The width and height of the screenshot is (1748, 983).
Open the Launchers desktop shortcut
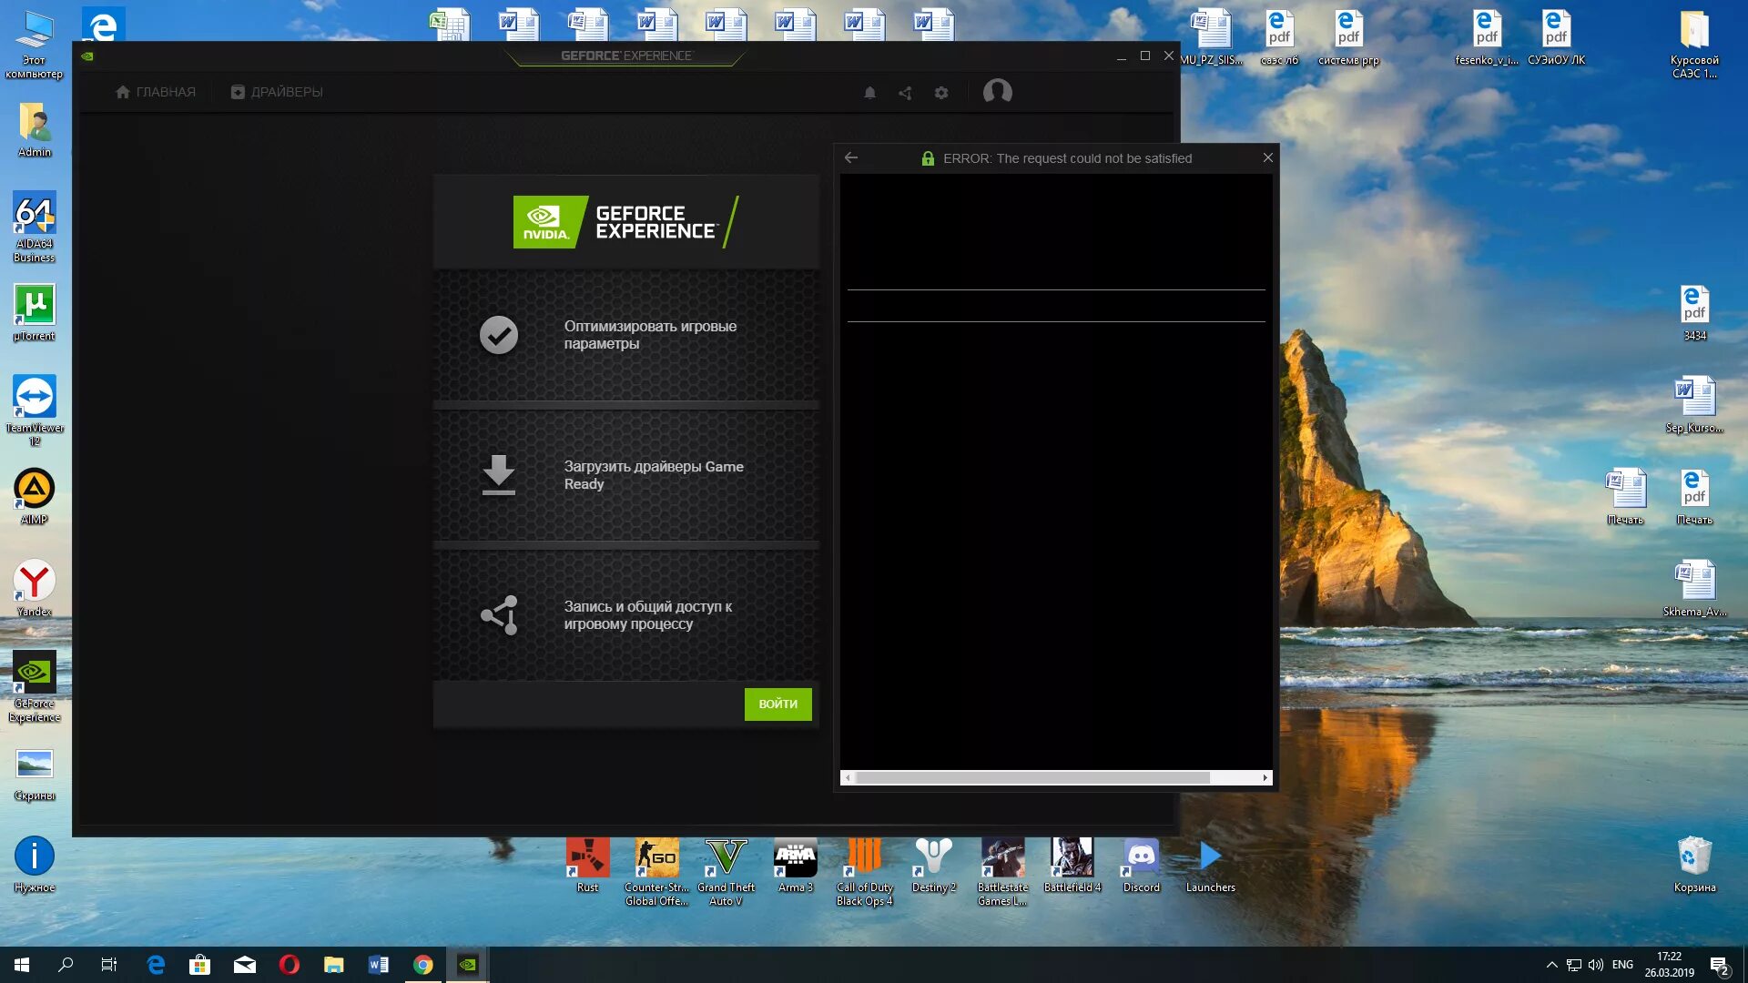pos(1210,866)
